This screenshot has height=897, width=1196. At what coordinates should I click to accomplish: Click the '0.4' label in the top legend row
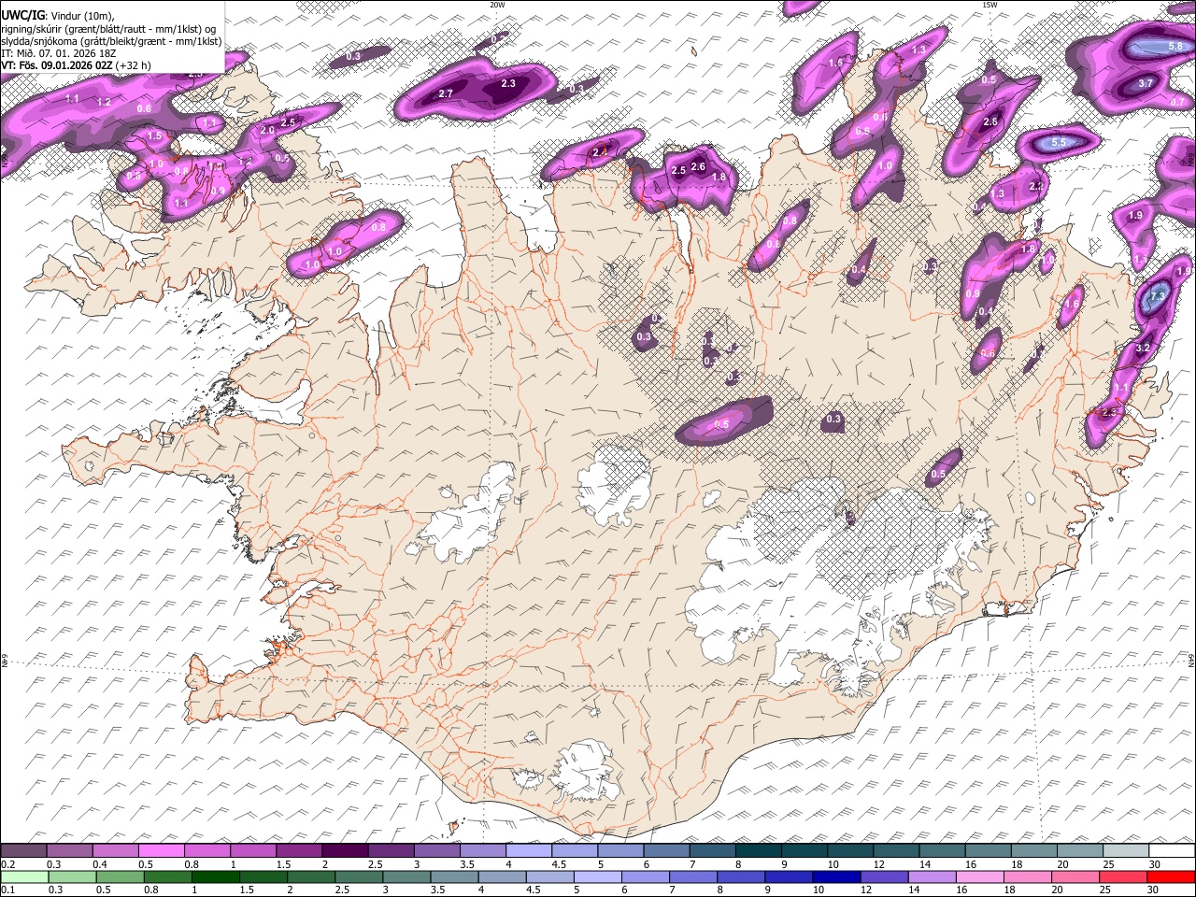click(x=100, y=864)
